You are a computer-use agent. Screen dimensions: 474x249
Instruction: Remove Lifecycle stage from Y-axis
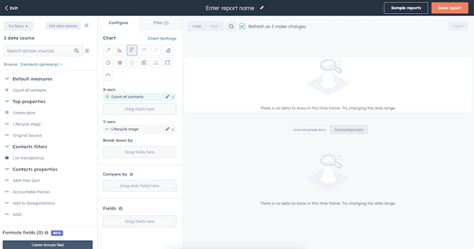[x=173, y=129]
